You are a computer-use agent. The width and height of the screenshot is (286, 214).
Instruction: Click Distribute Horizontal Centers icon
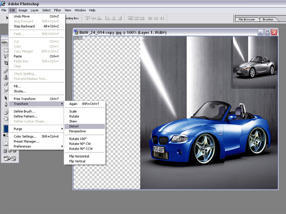point(156,18)
